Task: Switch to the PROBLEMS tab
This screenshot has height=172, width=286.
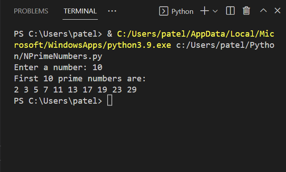Action: [x=31, y=11]
